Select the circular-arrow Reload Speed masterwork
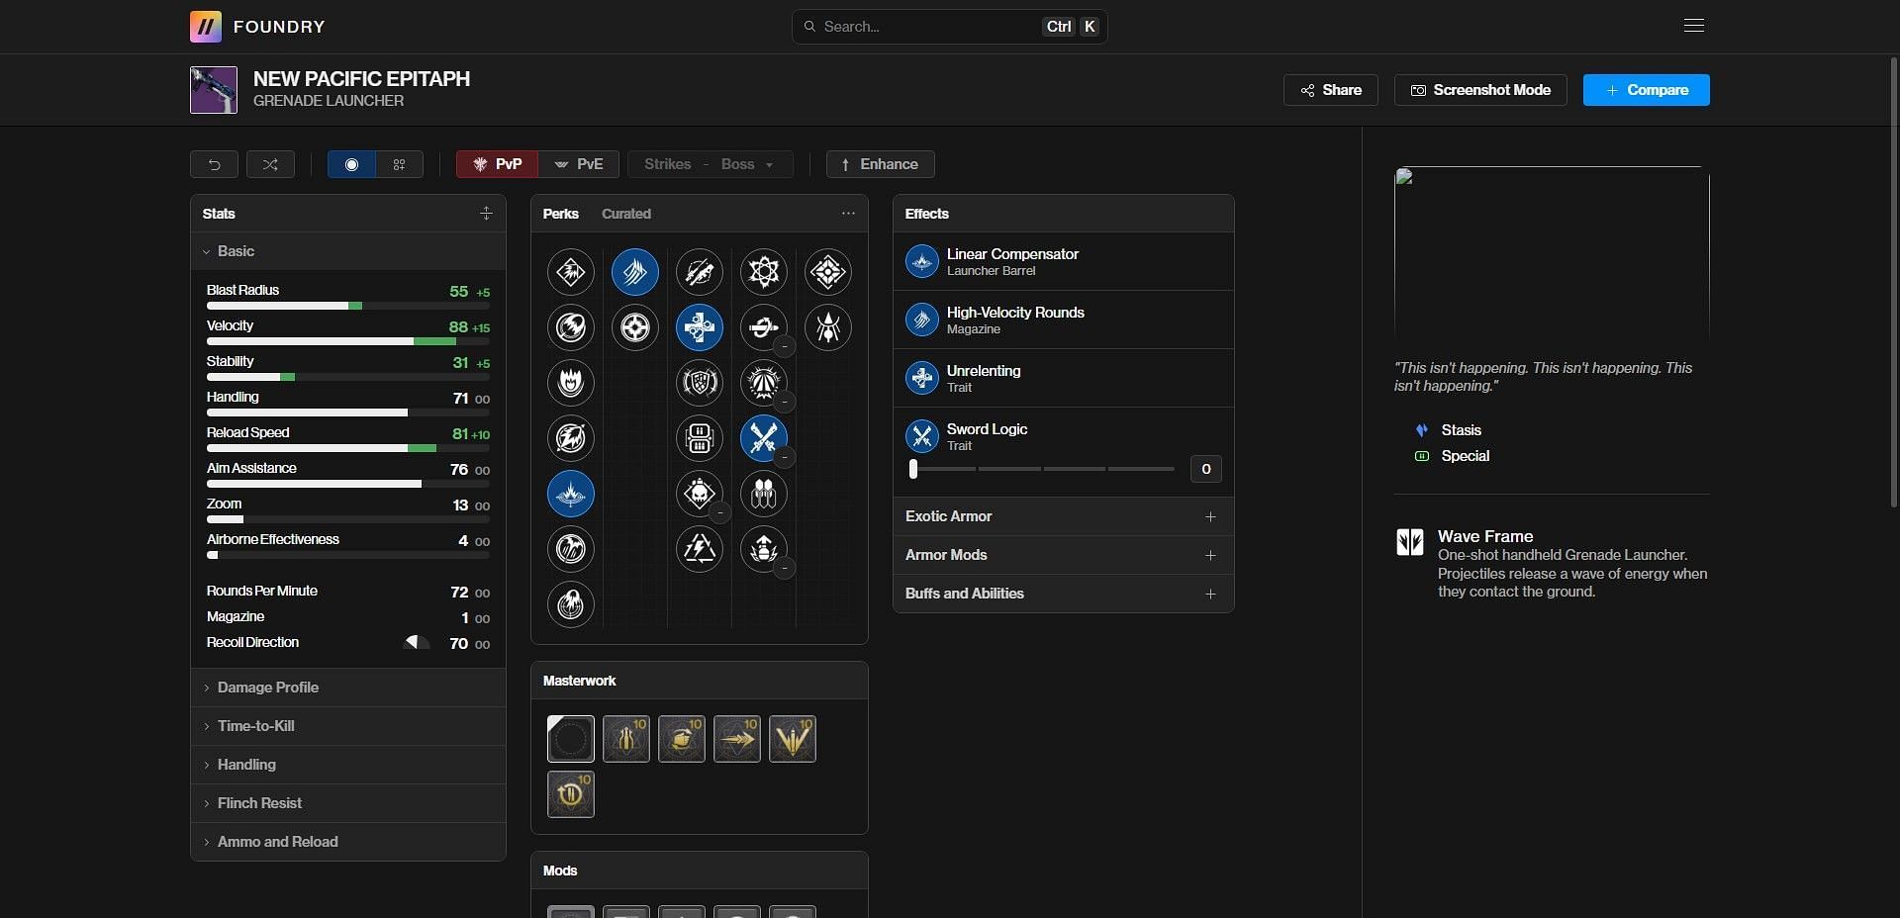 (x=571, y=794)
